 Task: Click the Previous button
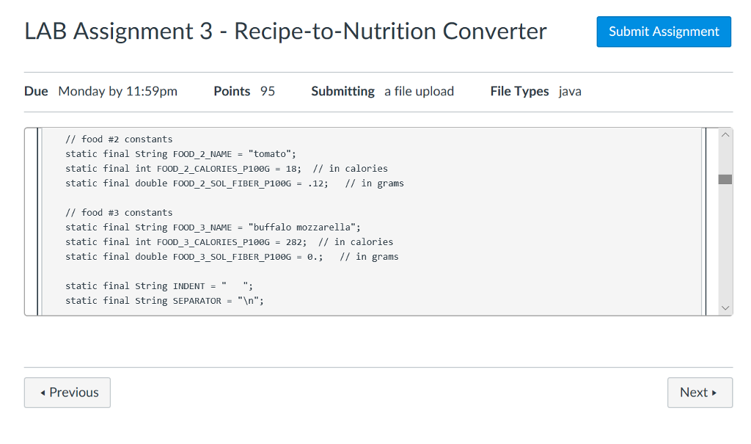coord(67,393)
